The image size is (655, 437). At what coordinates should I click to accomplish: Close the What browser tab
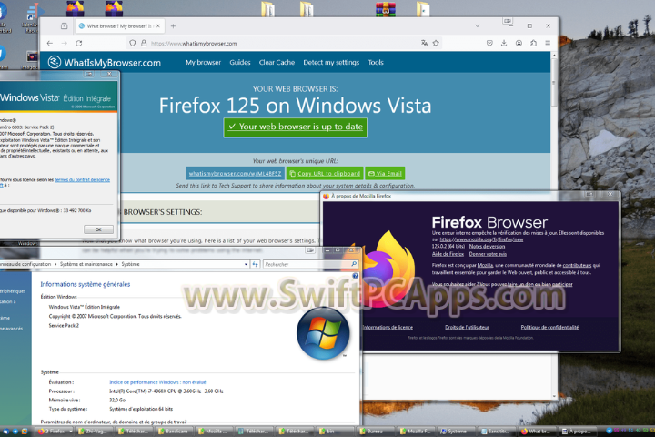pos(158,25)
